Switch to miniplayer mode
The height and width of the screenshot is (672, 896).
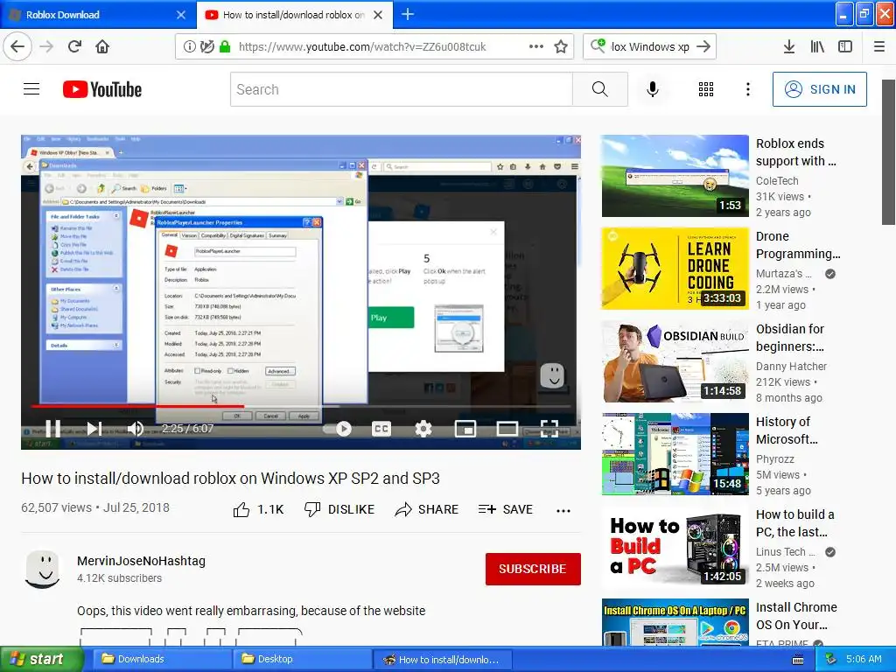(465, 429)
